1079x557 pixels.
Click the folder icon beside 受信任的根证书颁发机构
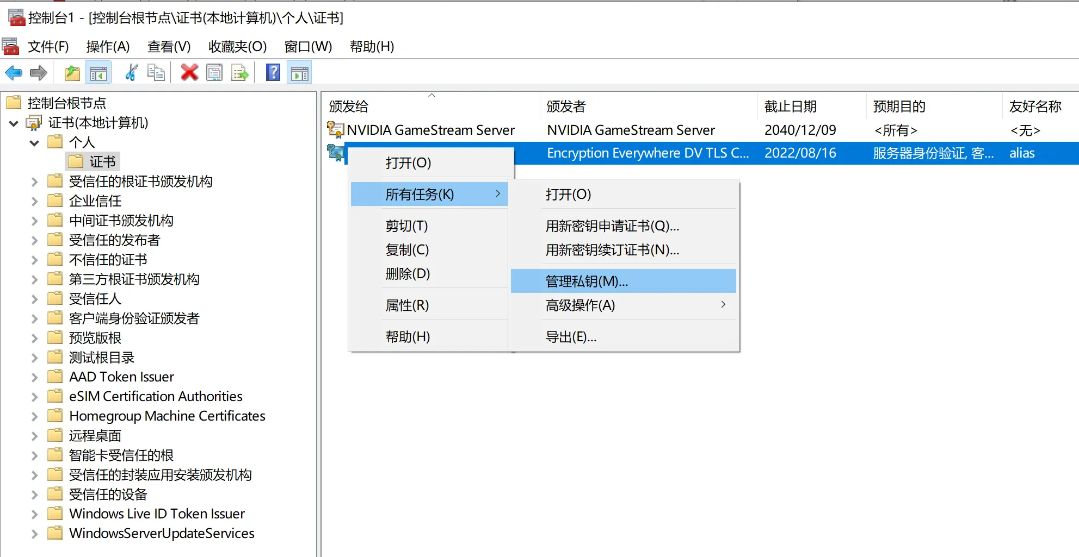click(55, 181)
